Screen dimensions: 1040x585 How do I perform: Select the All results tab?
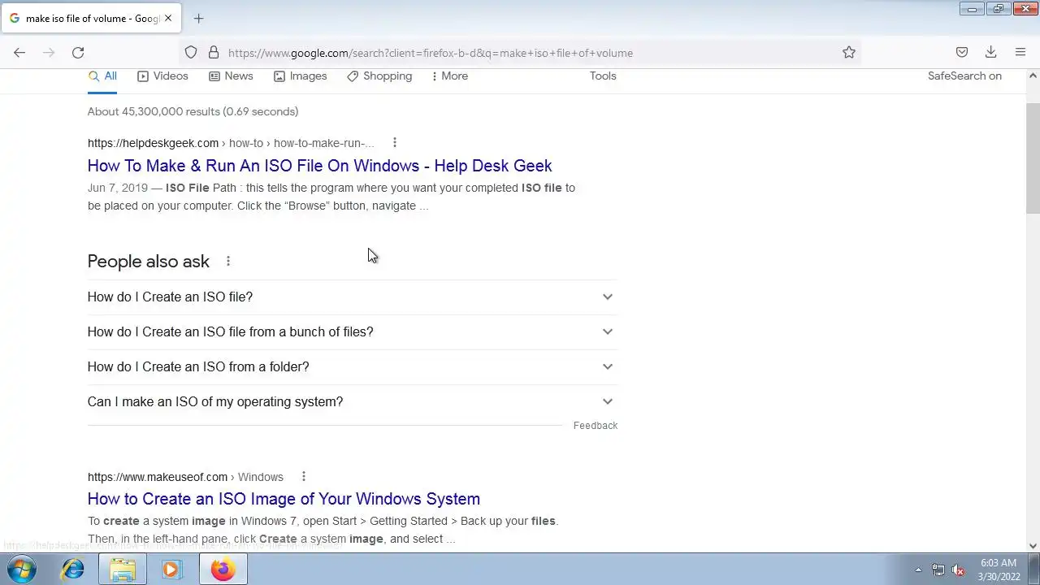click(102, 76)
